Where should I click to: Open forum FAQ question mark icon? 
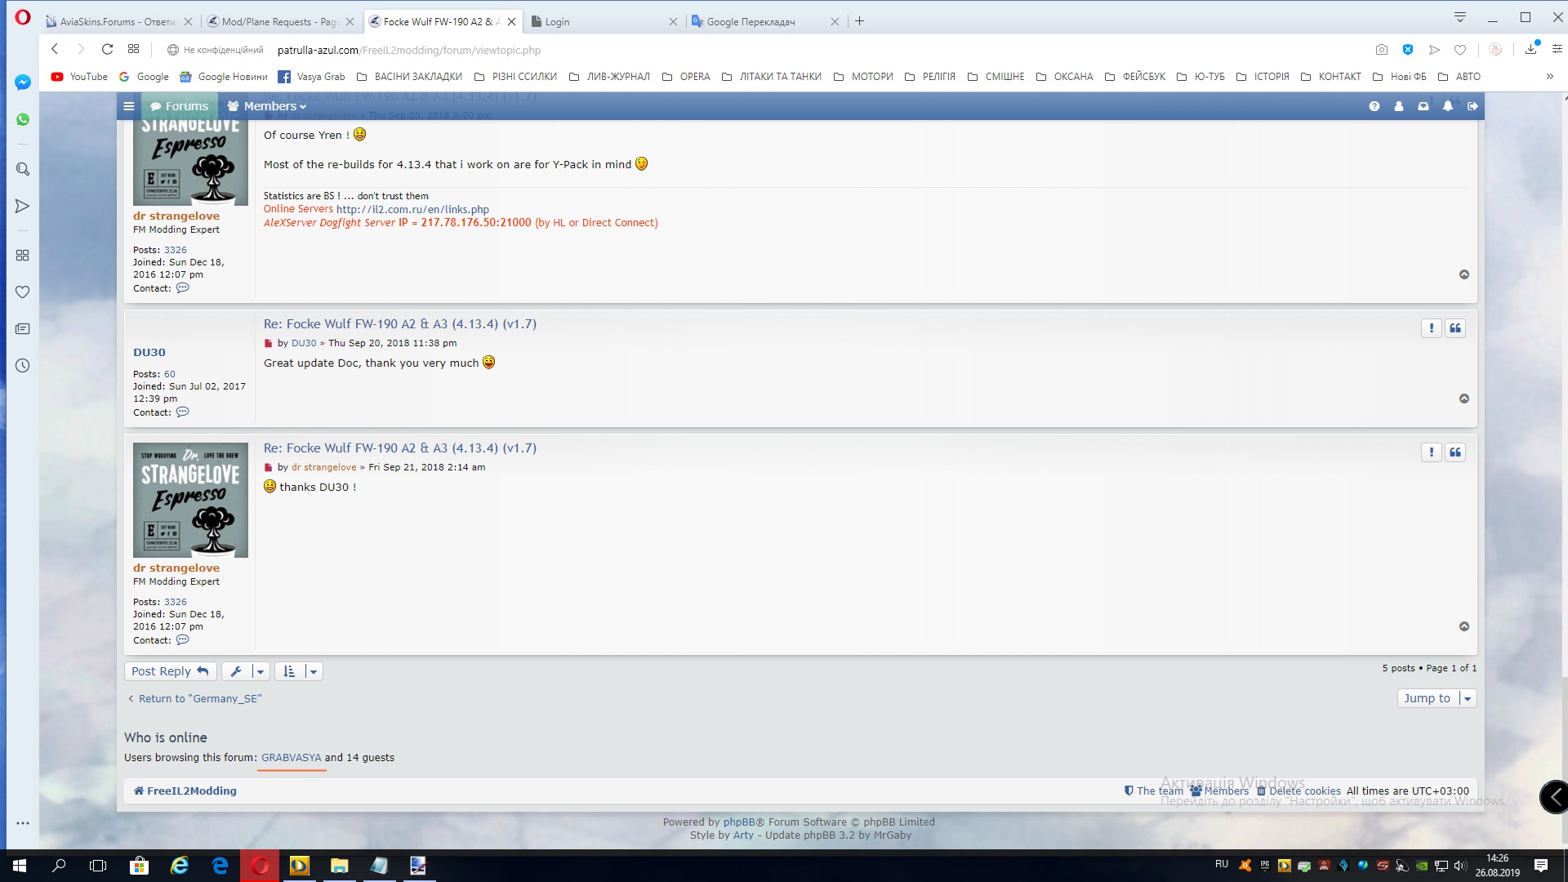(1374, 106)
